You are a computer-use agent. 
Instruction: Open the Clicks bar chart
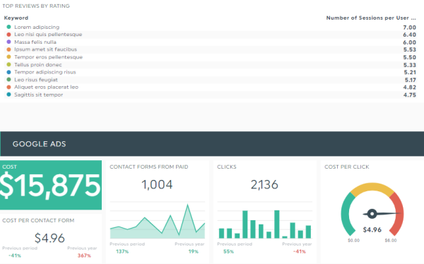(x=264, y=220)
